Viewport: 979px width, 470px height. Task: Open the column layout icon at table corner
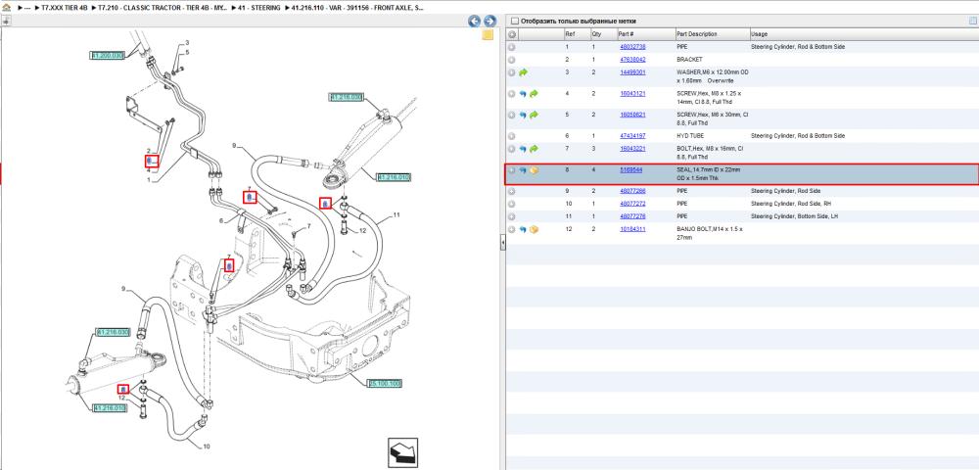pos(972,21)
